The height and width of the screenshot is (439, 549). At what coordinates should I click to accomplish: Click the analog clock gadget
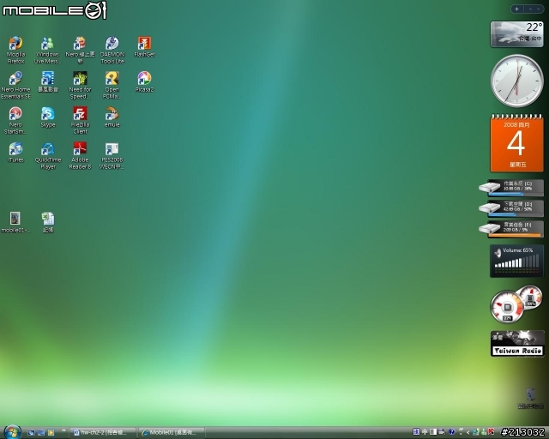coord(517,81)
